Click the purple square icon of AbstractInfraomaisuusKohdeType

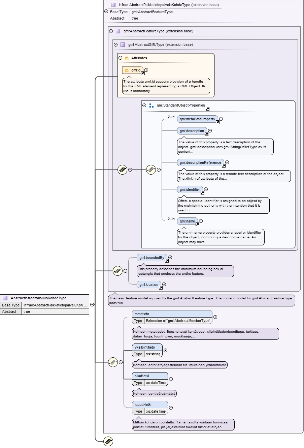pyautogui.click(x=5, y=298)
